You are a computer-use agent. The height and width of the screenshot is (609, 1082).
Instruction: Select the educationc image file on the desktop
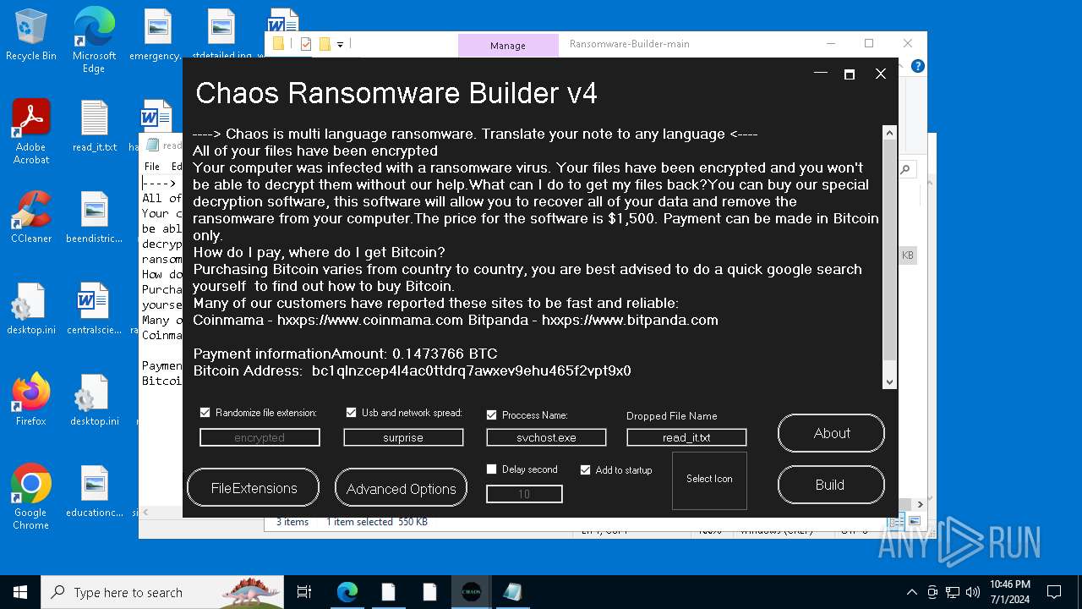94,491
